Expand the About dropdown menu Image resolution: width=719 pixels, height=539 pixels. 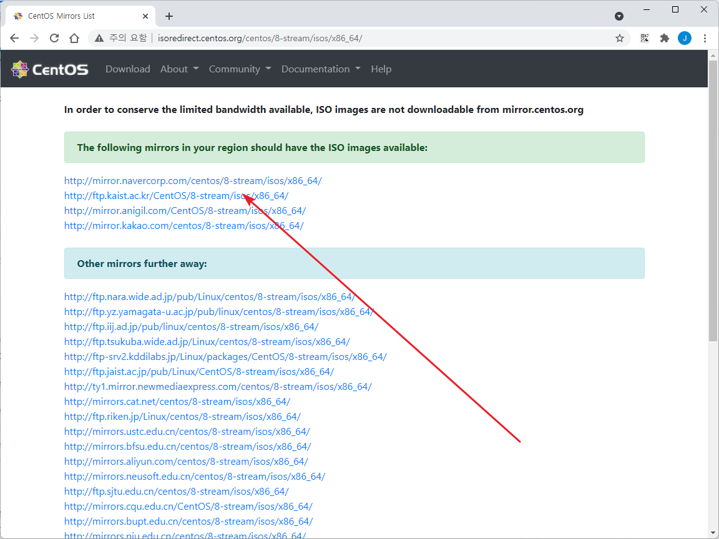pyautogui.click(x=179, y=69)
